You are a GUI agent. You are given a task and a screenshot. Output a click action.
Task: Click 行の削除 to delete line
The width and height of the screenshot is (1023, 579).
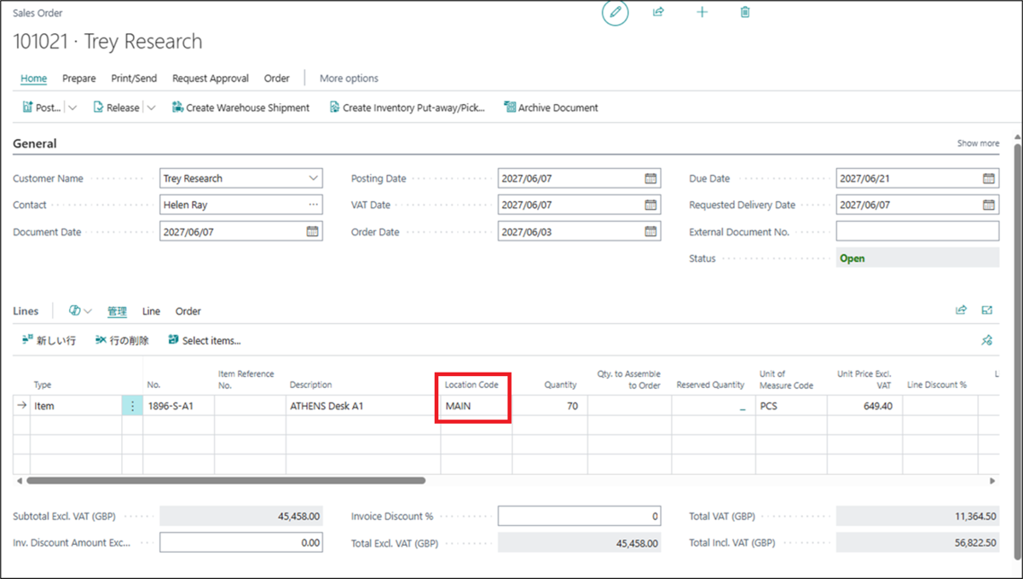(x=122, y=340)
